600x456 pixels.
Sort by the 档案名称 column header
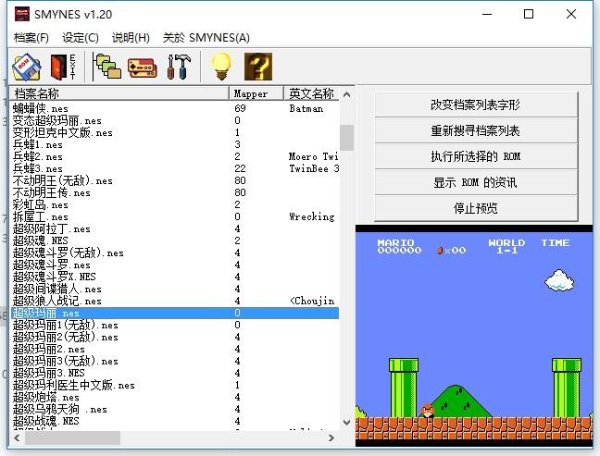coord(119,93)
